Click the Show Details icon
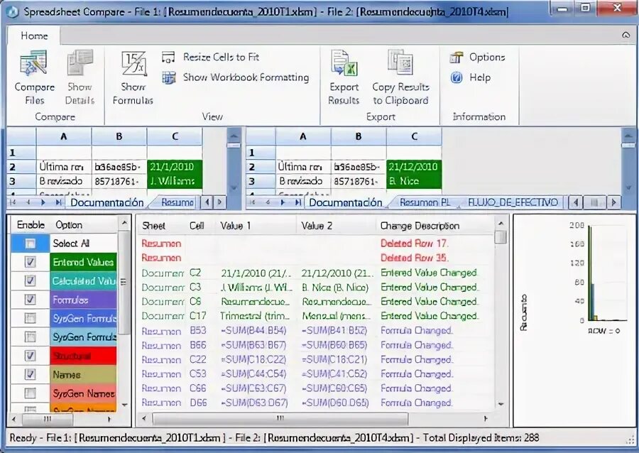 (x=80, y=63)
